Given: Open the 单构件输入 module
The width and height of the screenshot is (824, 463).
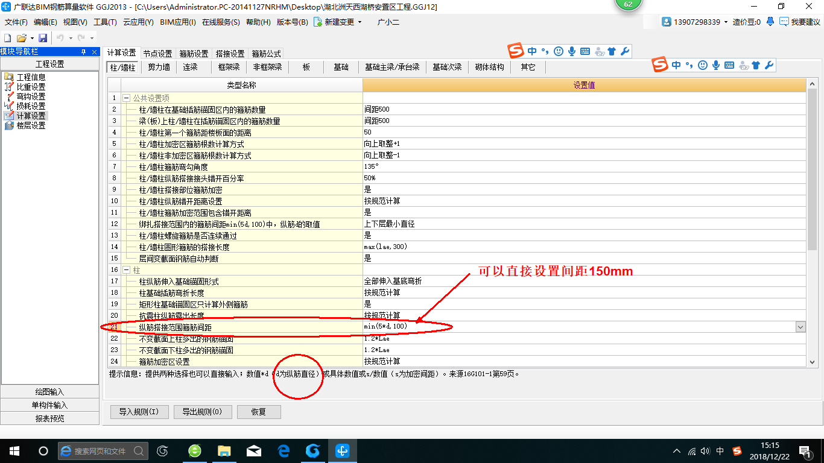Looking at the screenshot, I should click(x=50, y=405).
